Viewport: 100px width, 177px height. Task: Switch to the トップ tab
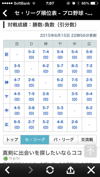[x=12, y=140]
